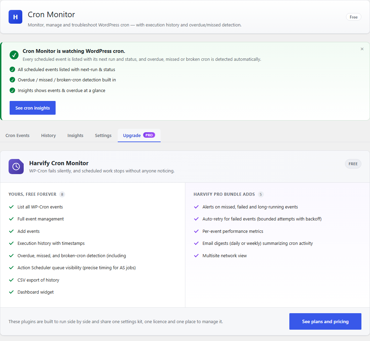Click text 'Execution history with timestamps'
This screenshot has height=341, width=370.
51,243
